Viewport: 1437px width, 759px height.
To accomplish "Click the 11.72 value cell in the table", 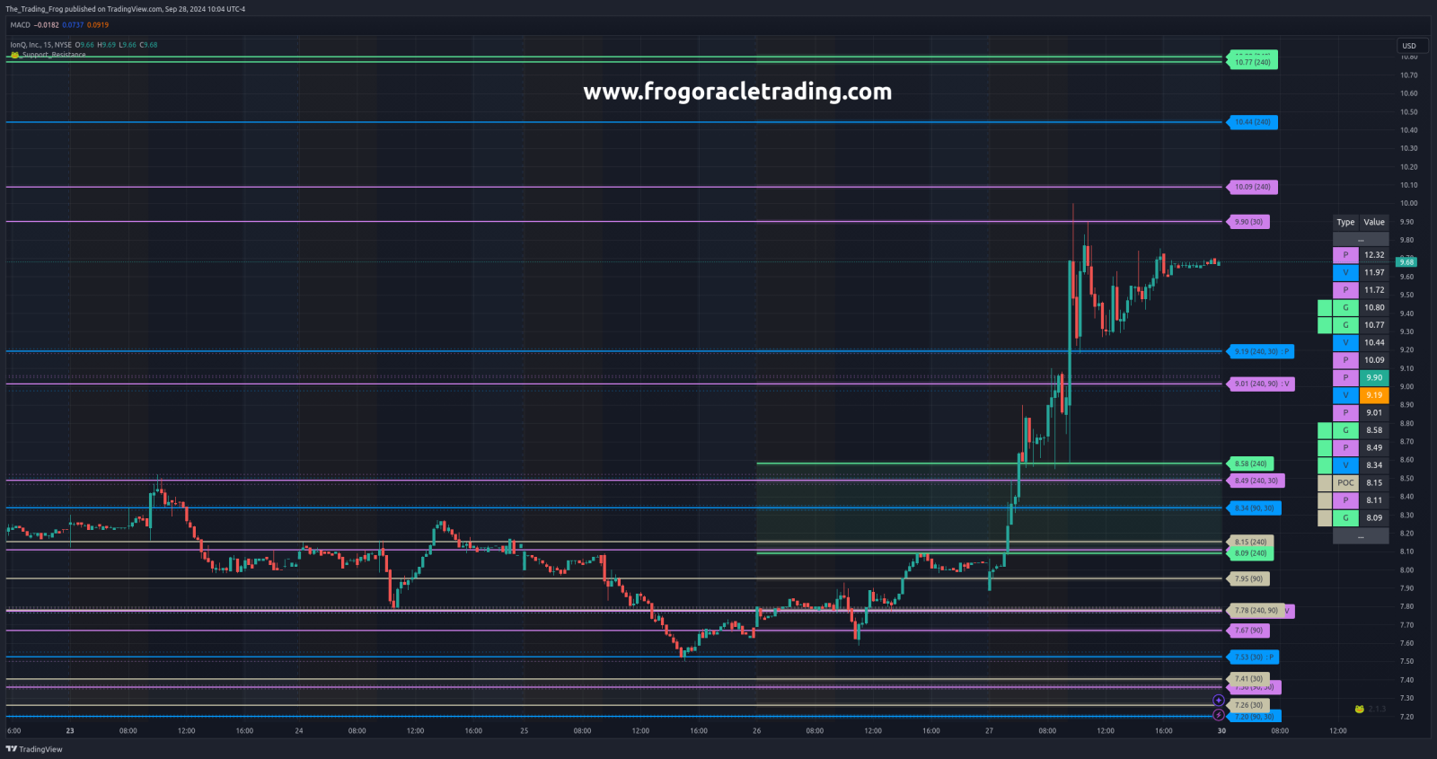I will 1374,290.
